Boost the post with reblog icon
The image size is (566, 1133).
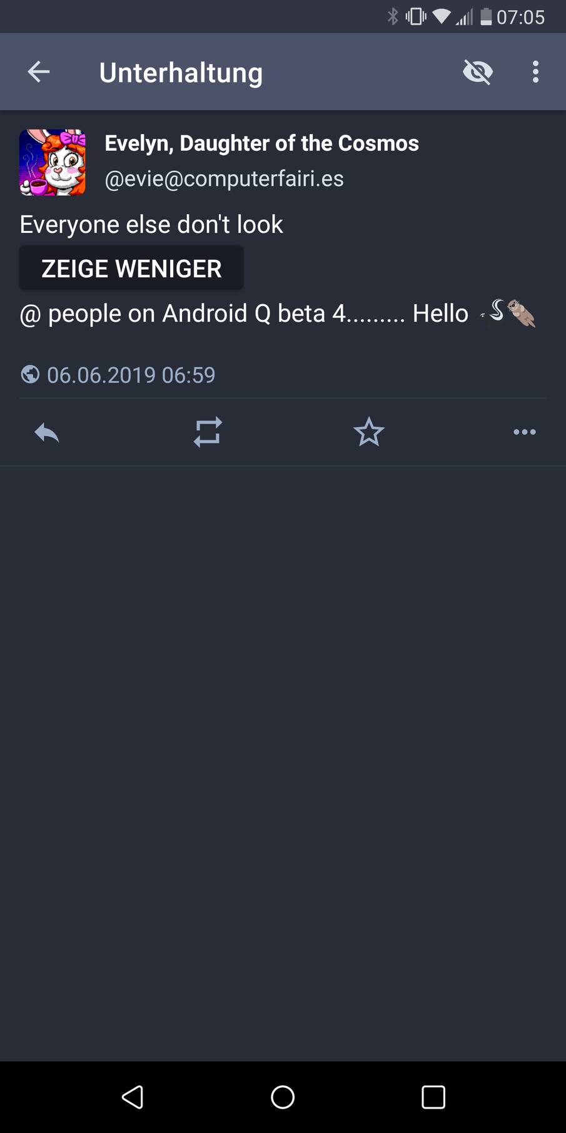(208, 432)
